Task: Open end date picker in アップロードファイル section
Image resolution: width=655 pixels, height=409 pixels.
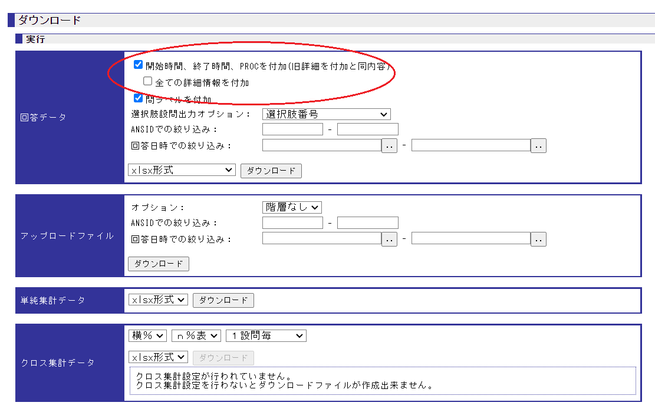Action: 538,240
